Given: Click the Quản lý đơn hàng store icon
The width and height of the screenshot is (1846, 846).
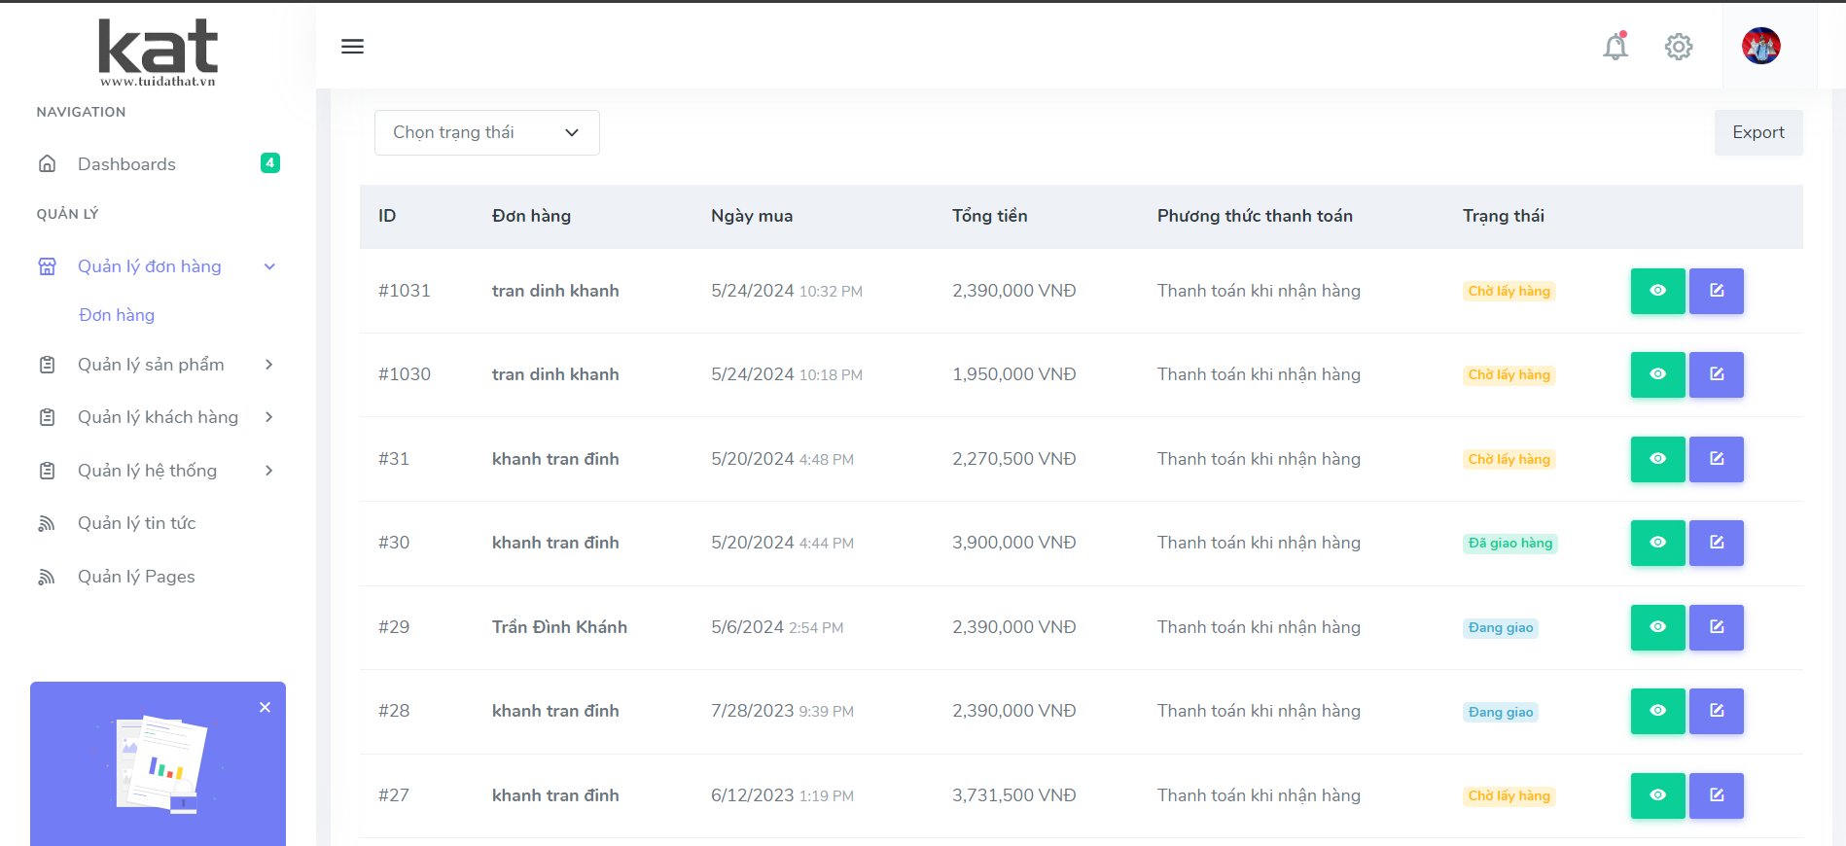Looking at the screenshot, I should (47, 266).
